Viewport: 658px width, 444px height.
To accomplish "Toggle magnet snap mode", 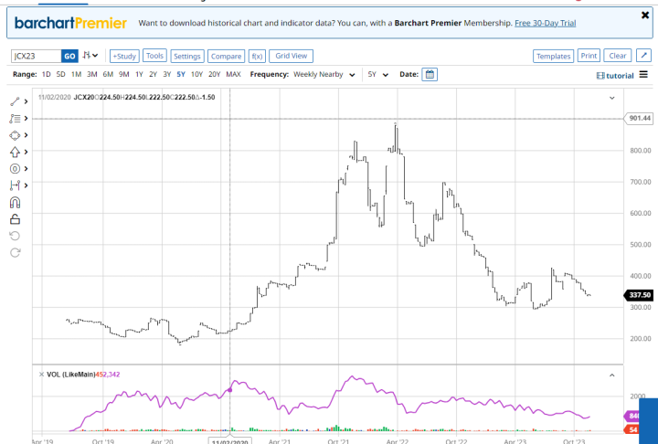I will (x=15, y=203).
